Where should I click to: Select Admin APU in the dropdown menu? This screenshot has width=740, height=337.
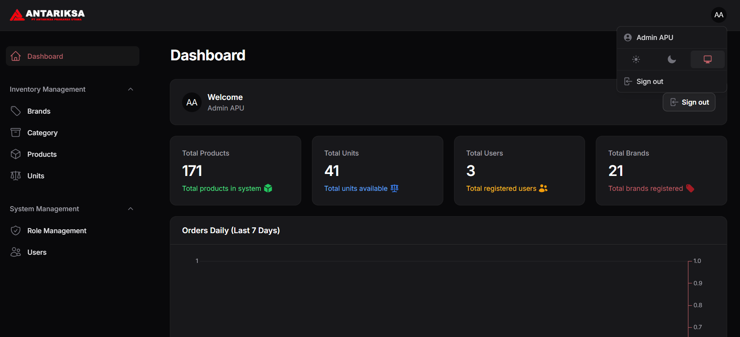(654, 38)
